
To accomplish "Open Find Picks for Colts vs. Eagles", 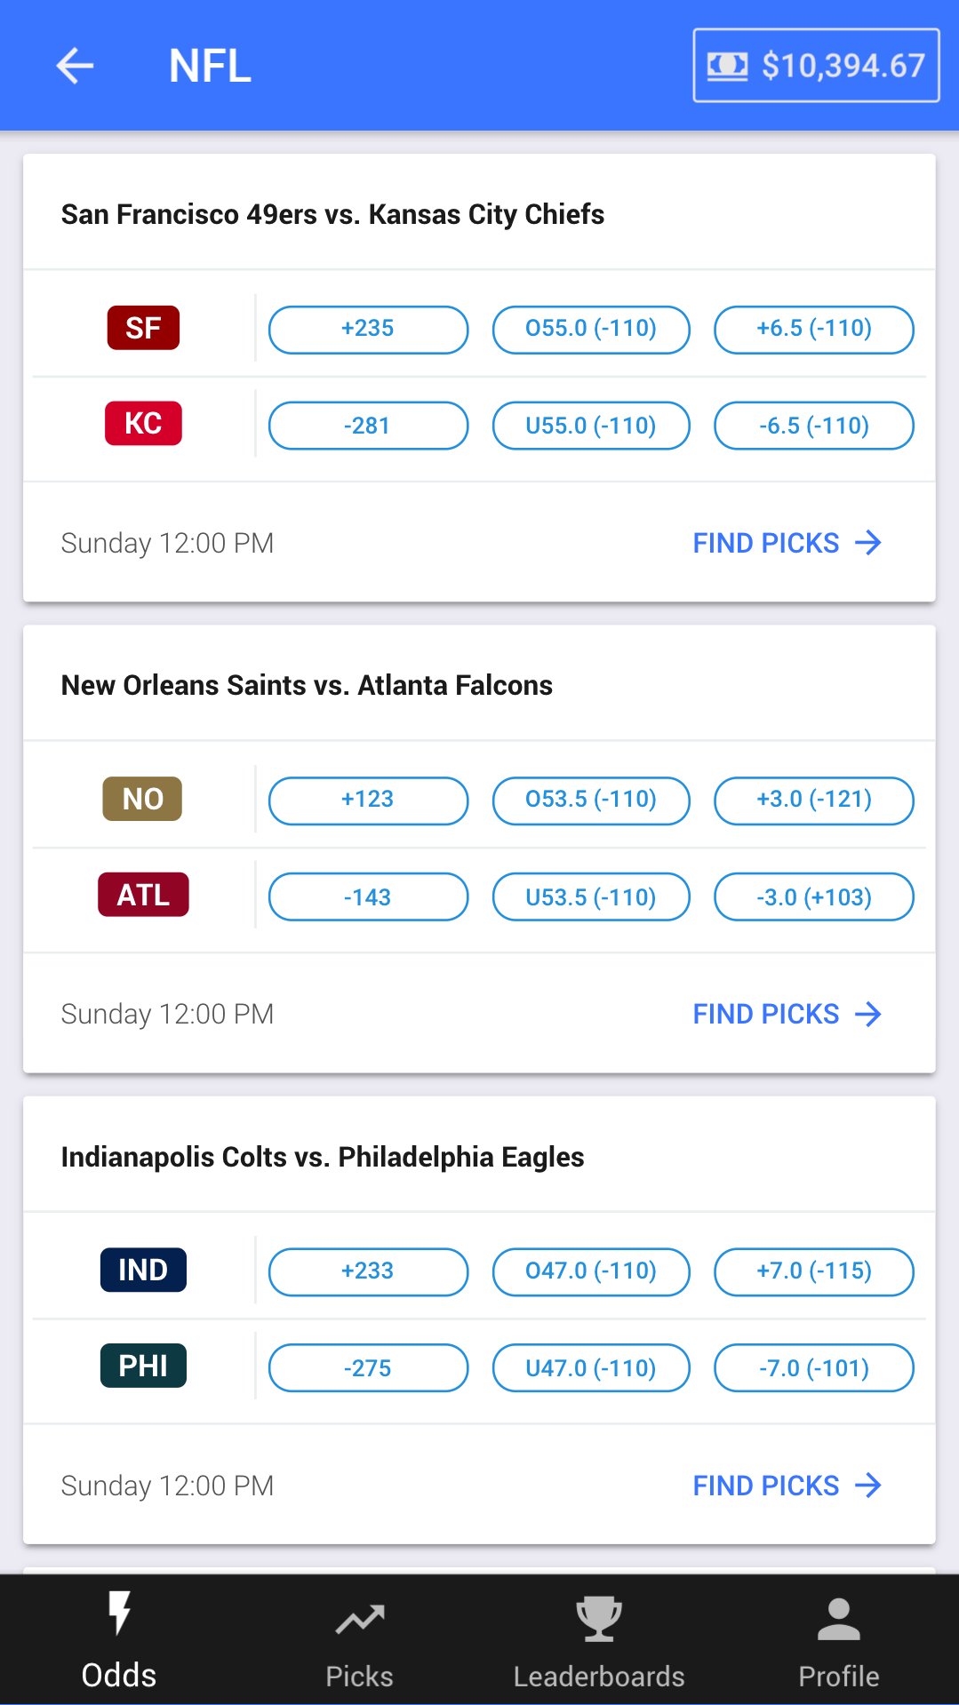I will pyautogui.click(x=786, y=1486).
